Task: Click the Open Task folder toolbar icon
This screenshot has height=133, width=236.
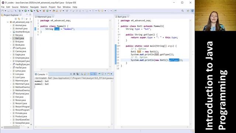Action: [57, 11]
